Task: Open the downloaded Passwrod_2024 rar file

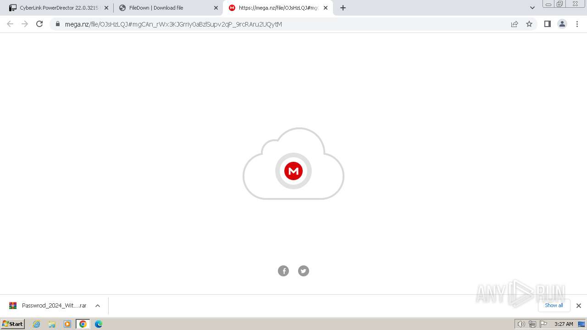Action: 48,306
